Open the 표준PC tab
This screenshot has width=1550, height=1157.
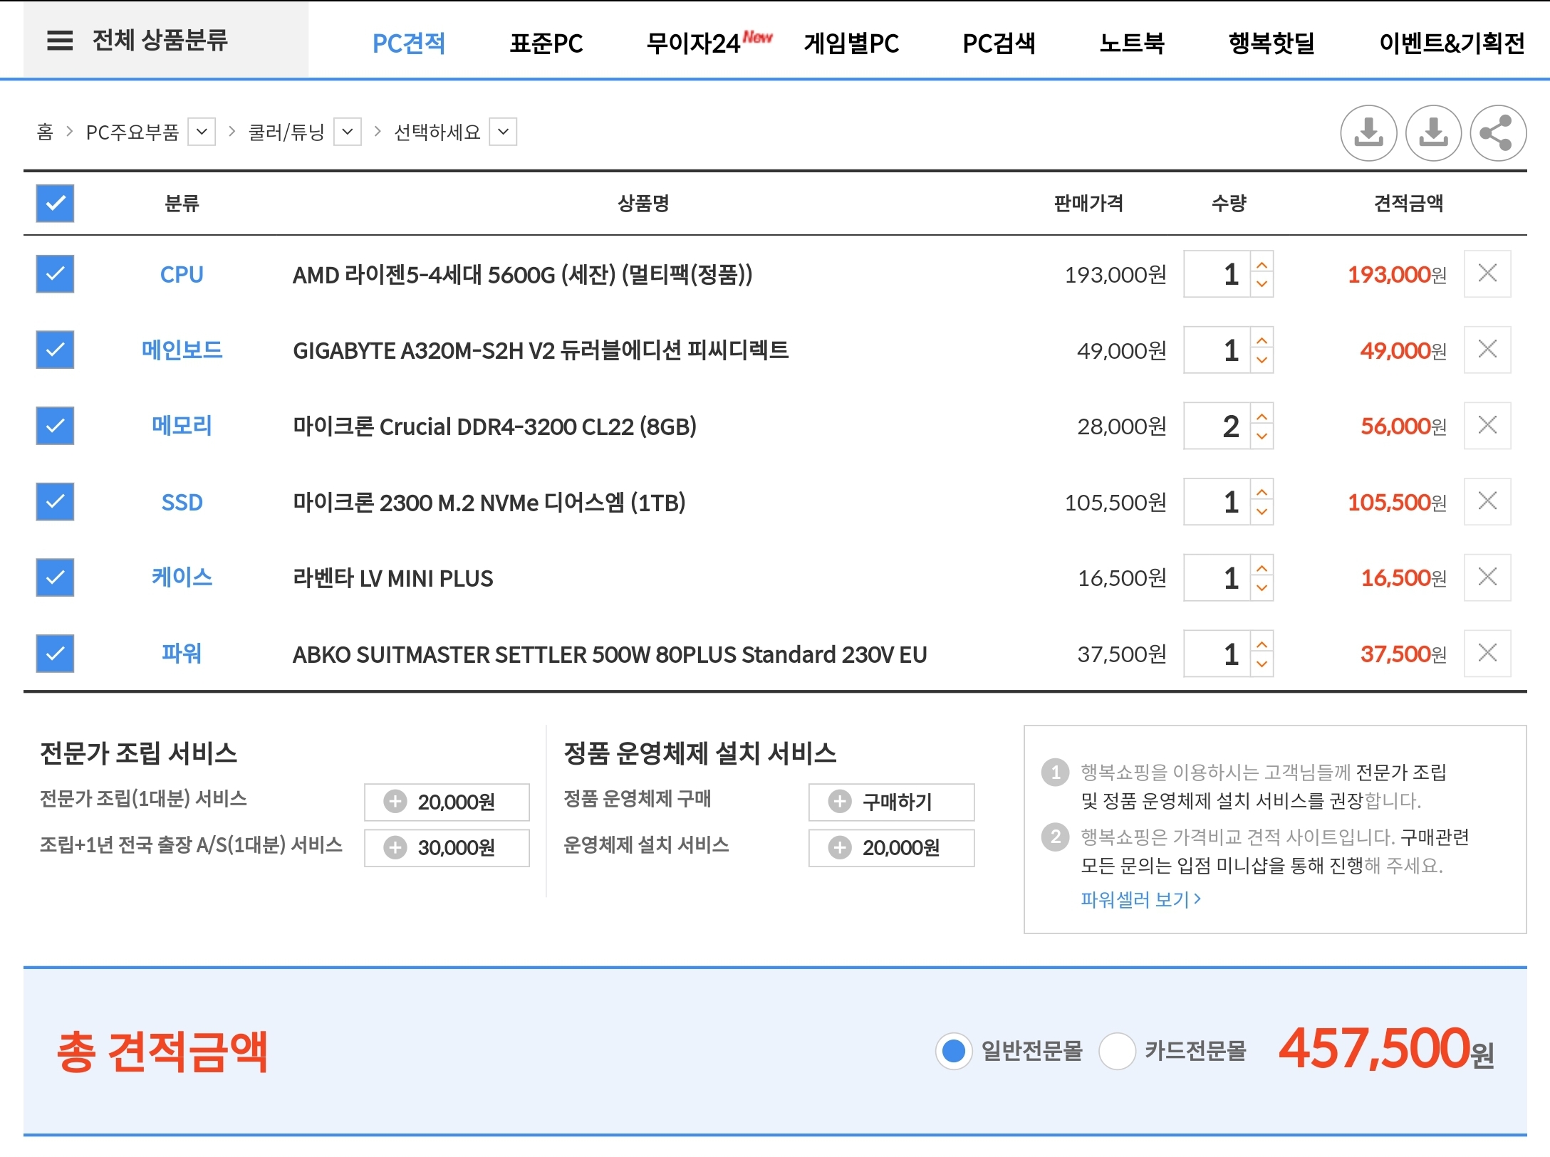pyautogui.click(x=546, y=43)
